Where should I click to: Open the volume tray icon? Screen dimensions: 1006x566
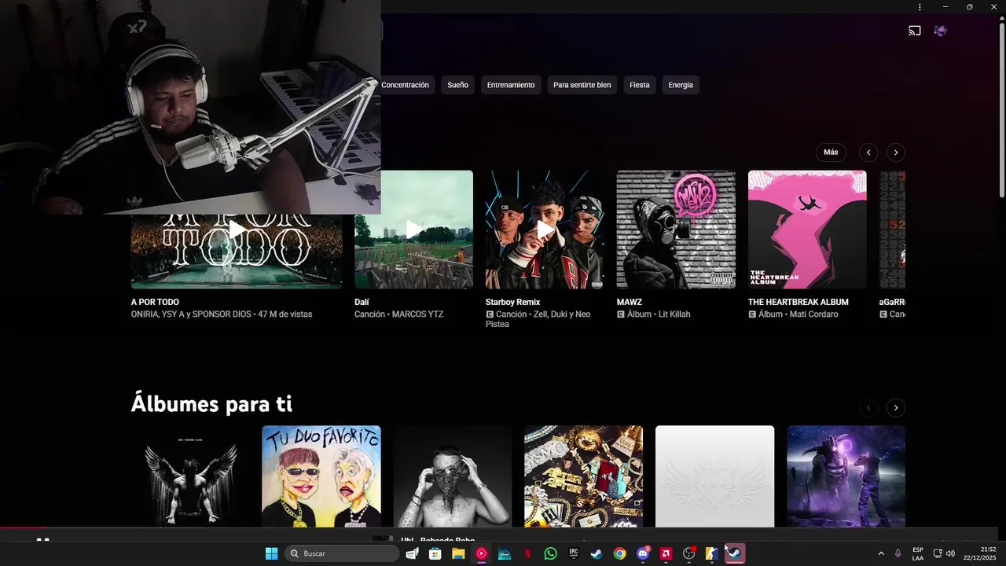tap(950, 553)
